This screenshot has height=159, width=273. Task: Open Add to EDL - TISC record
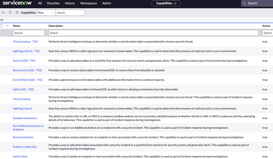(24, 89)
